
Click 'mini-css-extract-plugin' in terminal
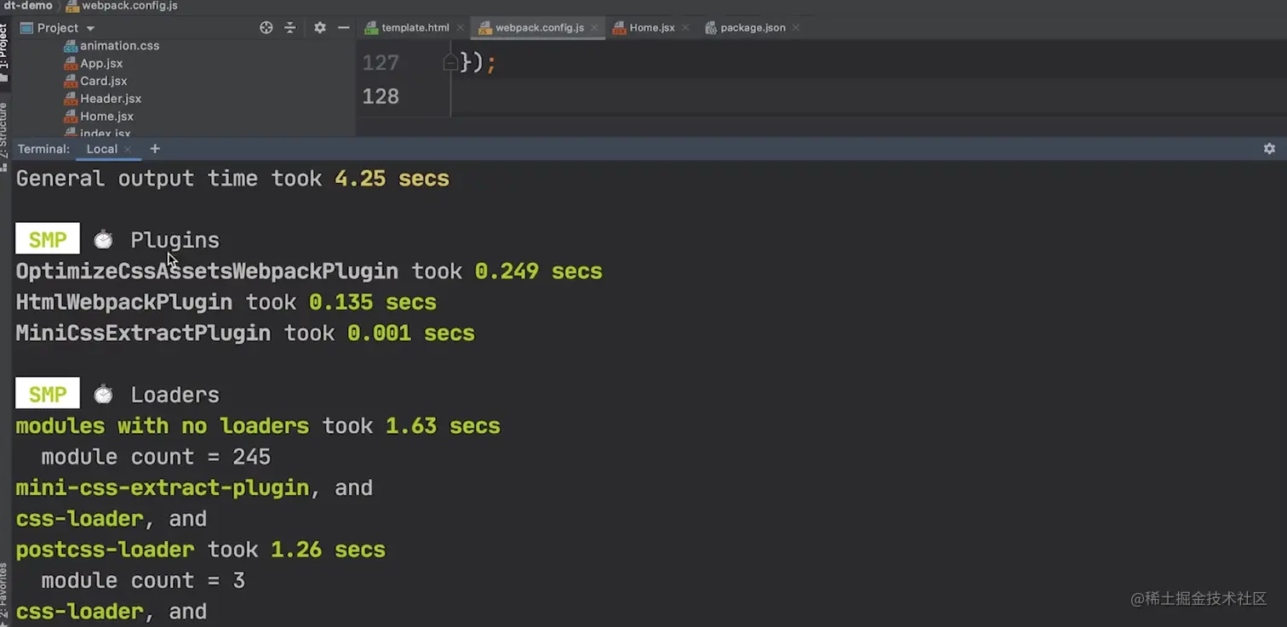click(x=163, y=487)
